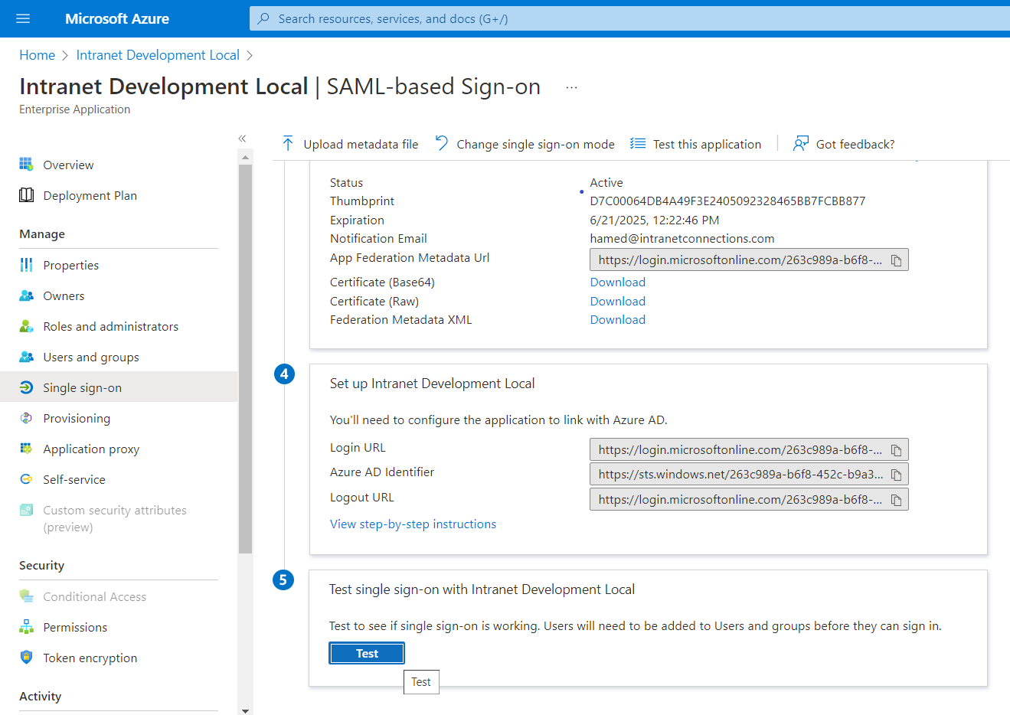This screenshot has width=1010, height=715.
Task: Click the Upload metadata file arrow icon
Action: [x=288, y=143]
